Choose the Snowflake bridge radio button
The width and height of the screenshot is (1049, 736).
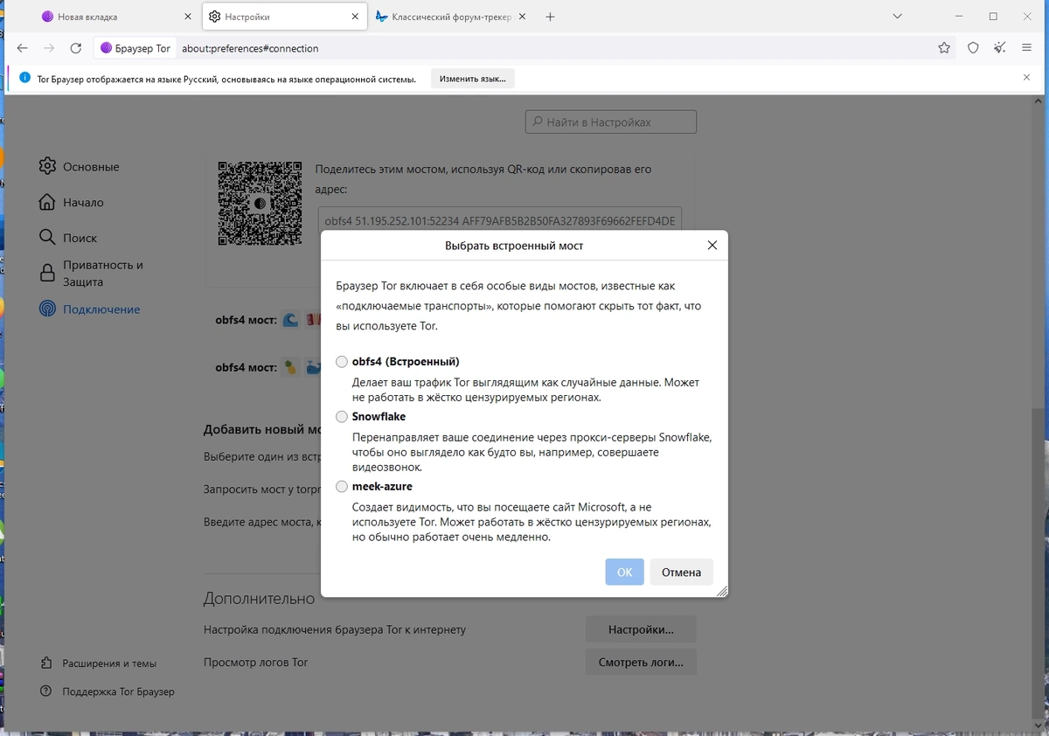tap(342, 417)
